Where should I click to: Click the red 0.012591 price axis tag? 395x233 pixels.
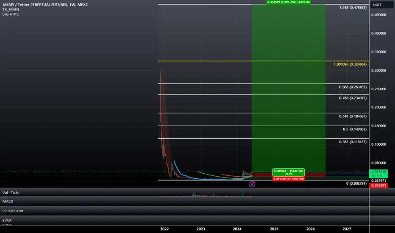pyautogui.click(x=378, y=186)
